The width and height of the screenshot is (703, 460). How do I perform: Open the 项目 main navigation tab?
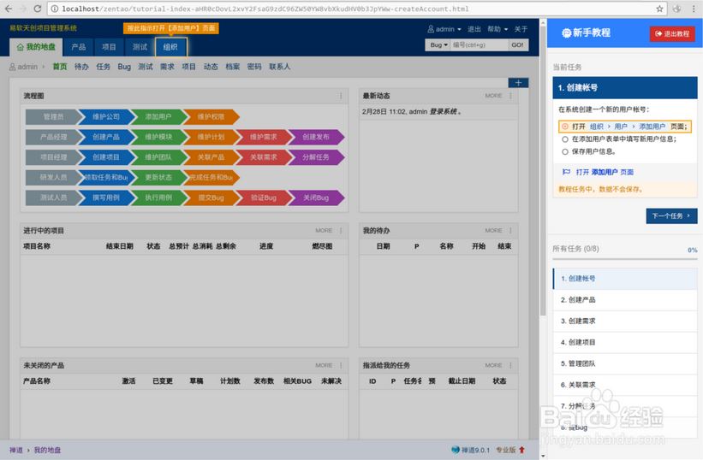(109, 47)
